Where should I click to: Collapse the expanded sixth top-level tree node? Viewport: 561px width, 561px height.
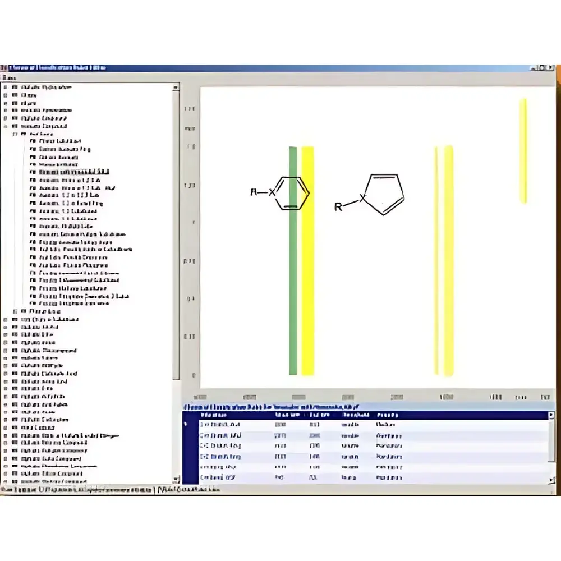coord(6,126)
